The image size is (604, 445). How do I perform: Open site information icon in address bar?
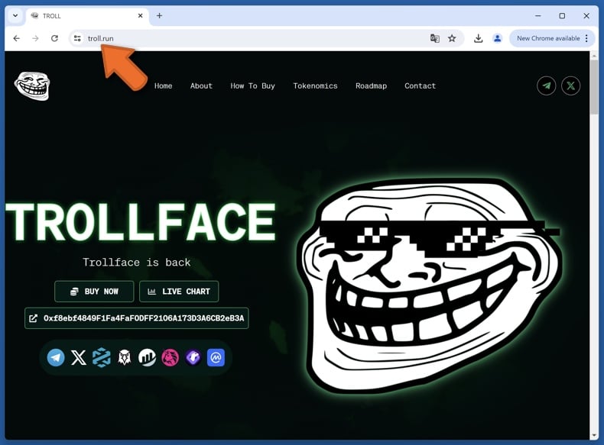click(77, 38)
